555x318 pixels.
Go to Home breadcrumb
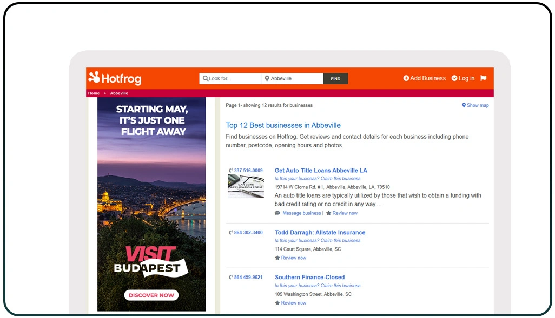[x=94, y=93]
